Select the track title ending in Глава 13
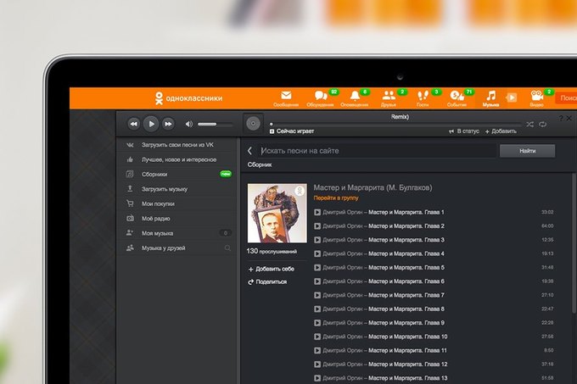The image size is (577, 384). [x=408, y=378]
